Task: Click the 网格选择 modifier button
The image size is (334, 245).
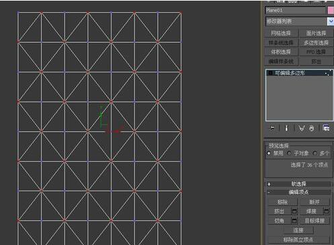Action: (x=281, y=33)
